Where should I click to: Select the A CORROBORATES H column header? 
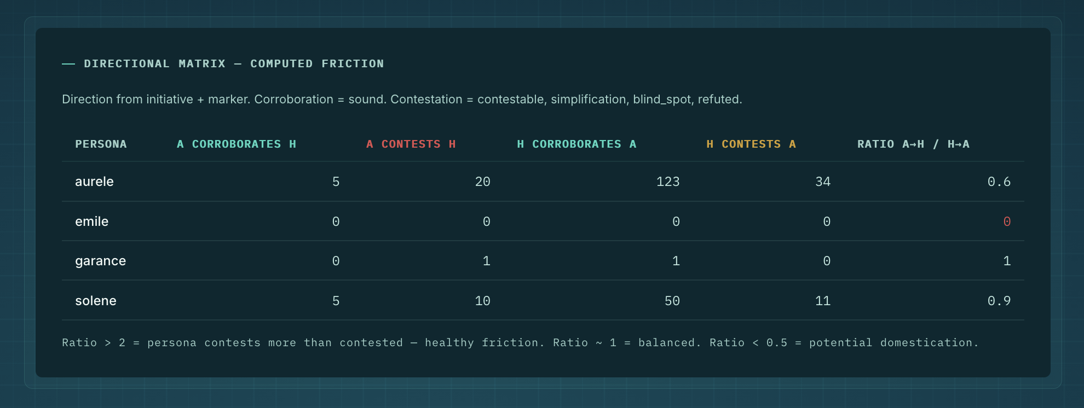click(x=236, y=144)
